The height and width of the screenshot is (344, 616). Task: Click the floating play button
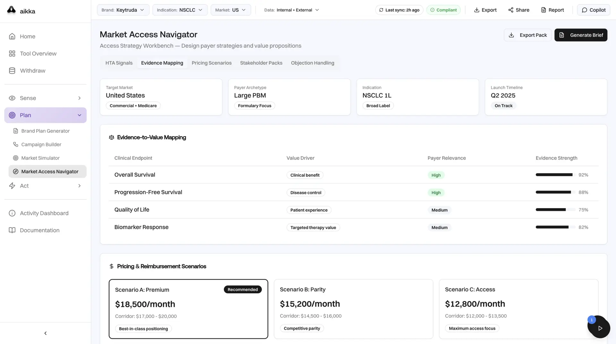point(600,328)
